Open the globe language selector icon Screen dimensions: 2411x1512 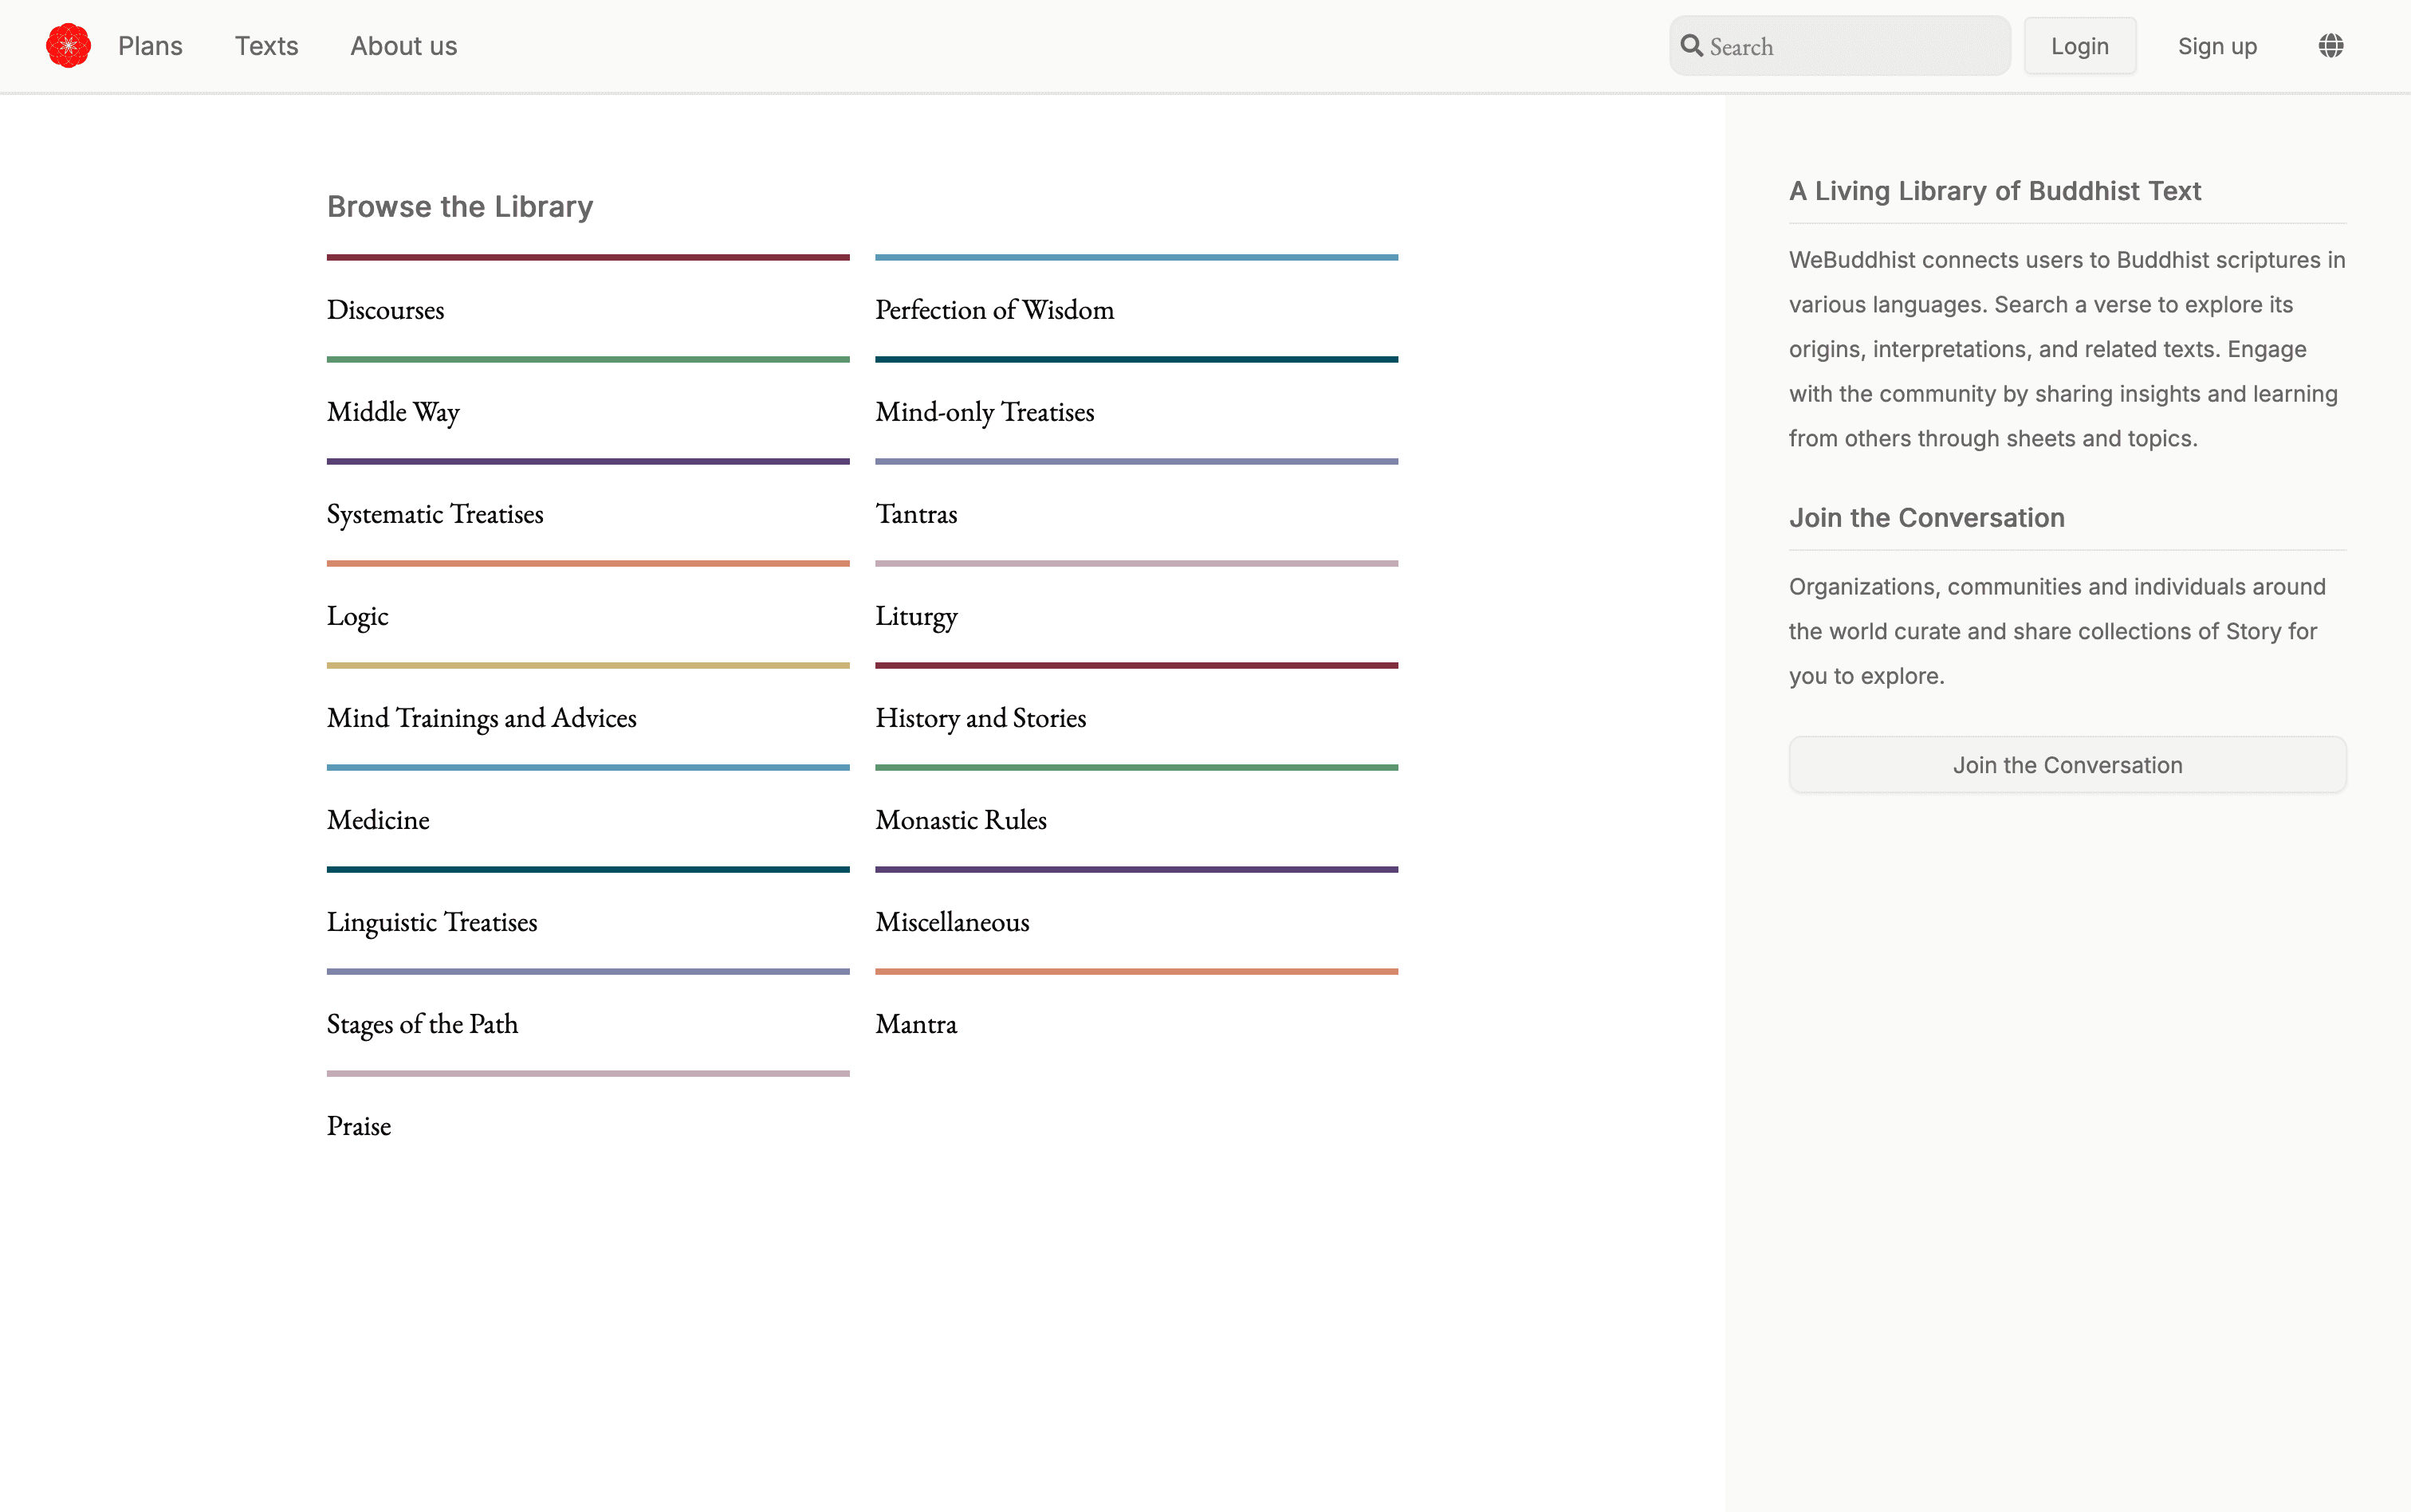pyautogui.click(x=2331, y=46)
